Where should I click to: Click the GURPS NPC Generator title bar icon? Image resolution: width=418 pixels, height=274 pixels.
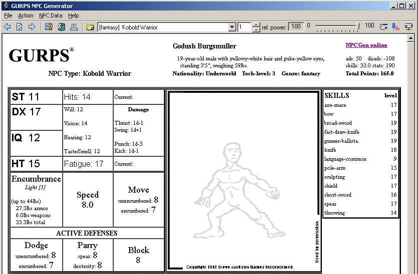click(x=7, y=6)
